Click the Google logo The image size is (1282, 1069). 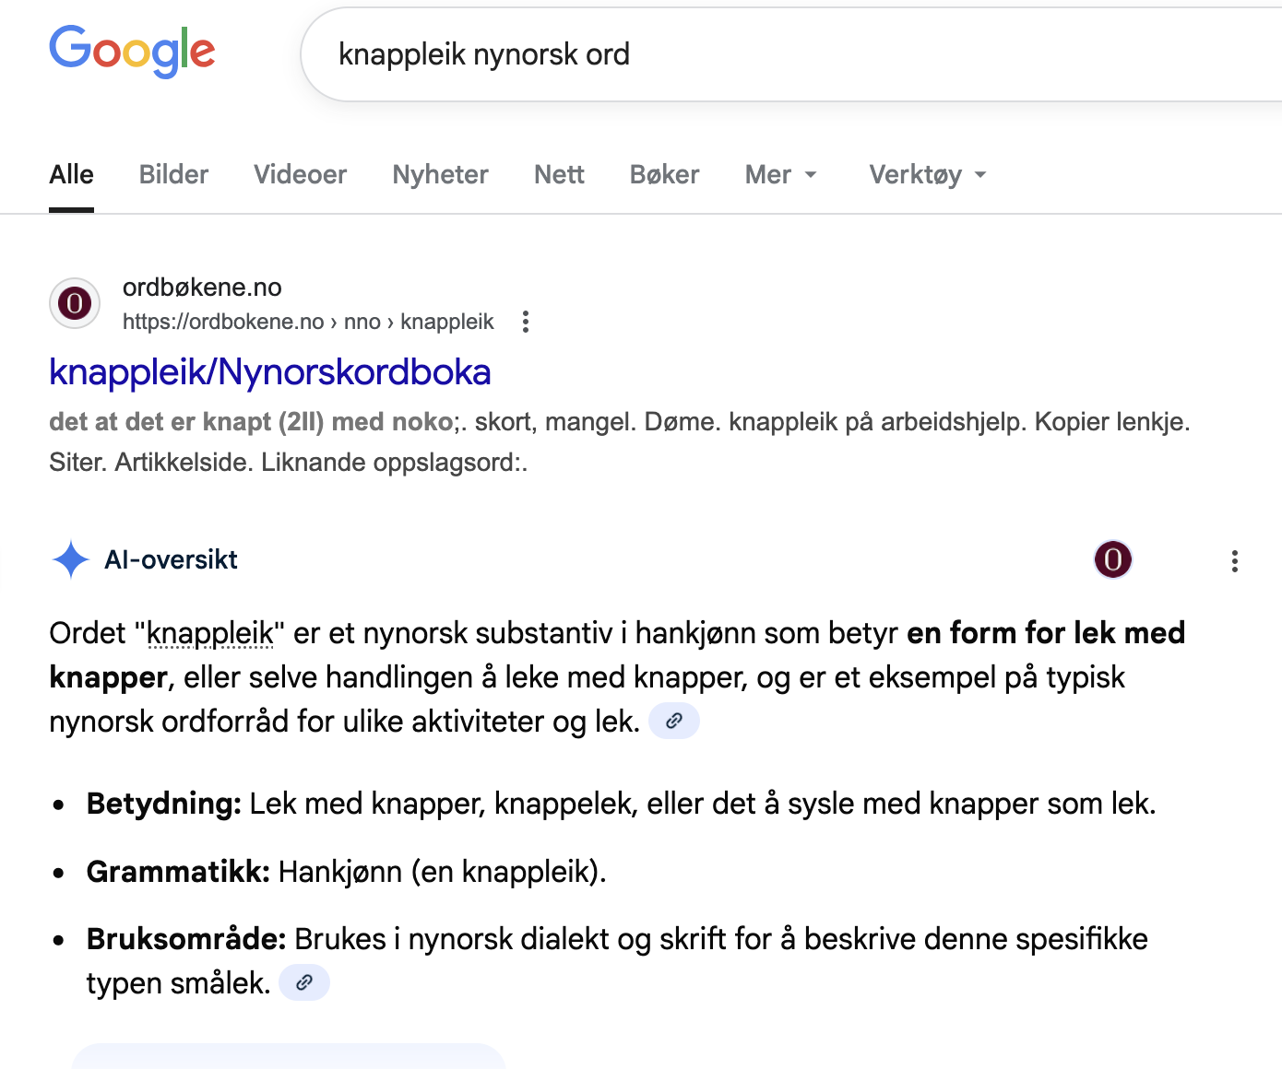pos(132,52)
